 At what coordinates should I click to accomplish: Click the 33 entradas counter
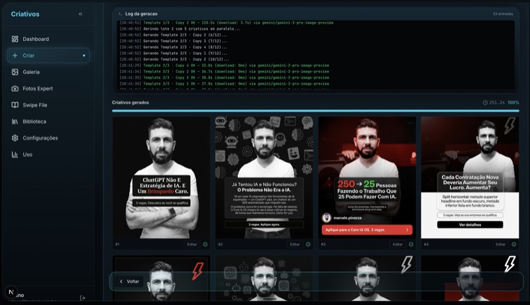[x=503, y=14]
